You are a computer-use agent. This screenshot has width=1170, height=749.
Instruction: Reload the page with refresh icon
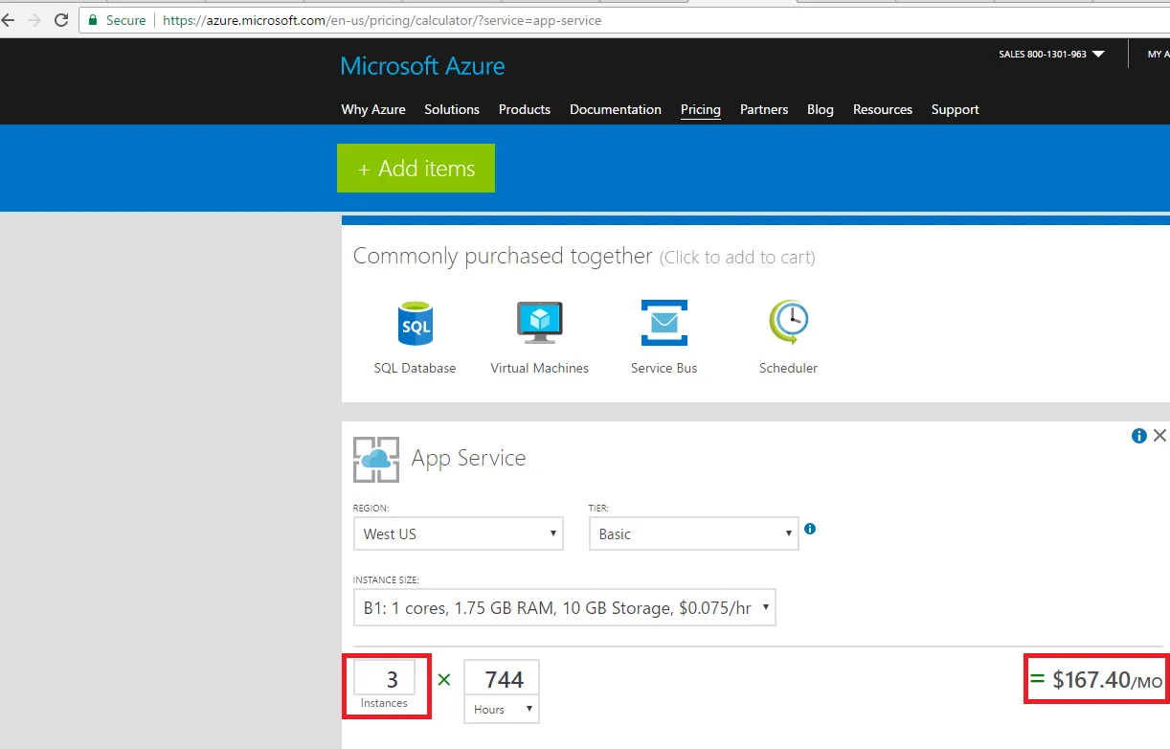61,20
